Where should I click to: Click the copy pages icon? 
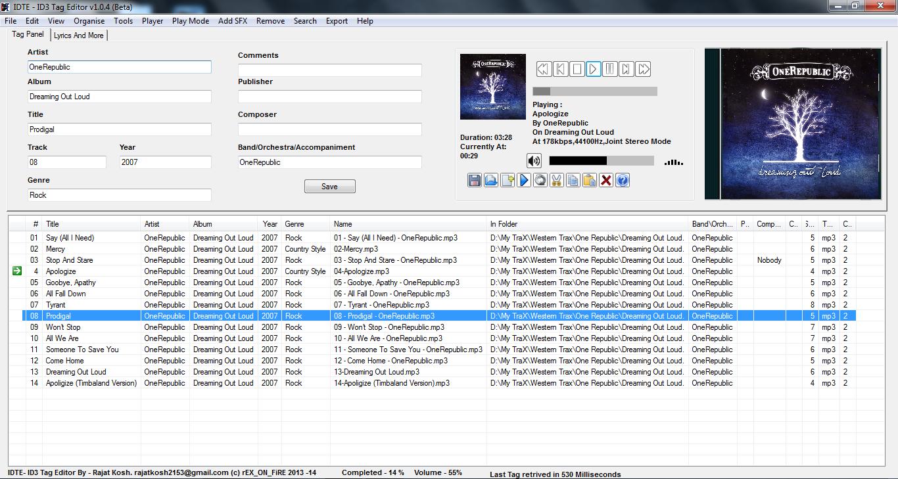(x=573, y=180)
